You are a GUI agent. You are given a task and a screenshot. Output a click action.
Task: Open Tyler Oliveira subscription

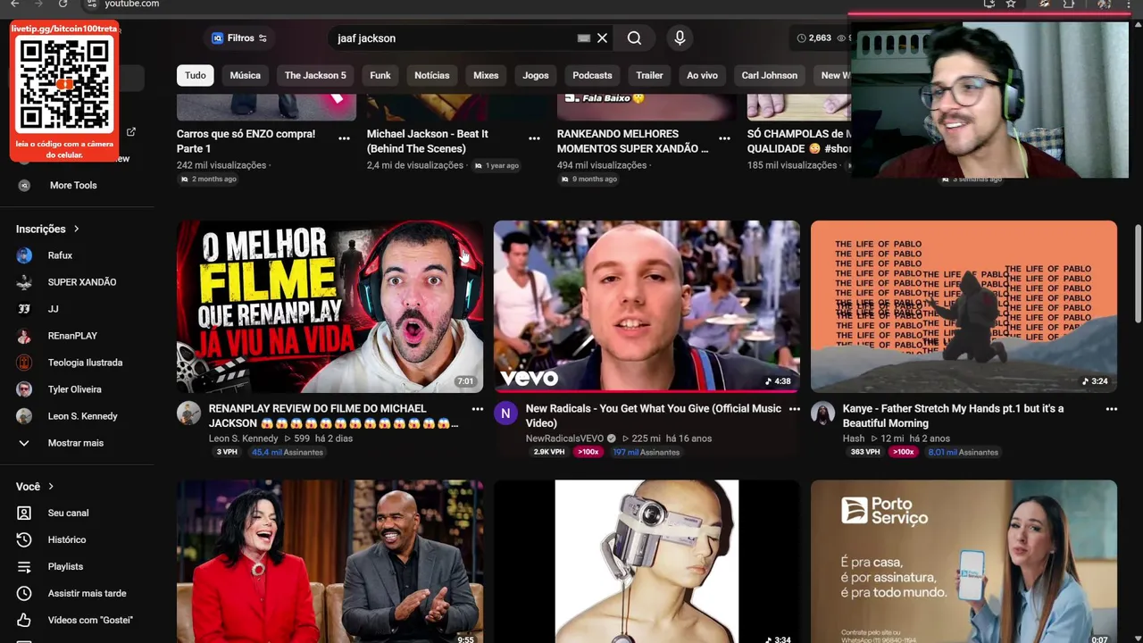click(x=74, y=389)
